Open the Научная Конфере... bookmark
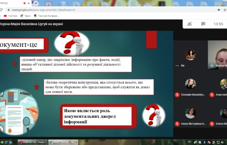The height and width of the screenshot is (145, 227). (x=46, y=16)
